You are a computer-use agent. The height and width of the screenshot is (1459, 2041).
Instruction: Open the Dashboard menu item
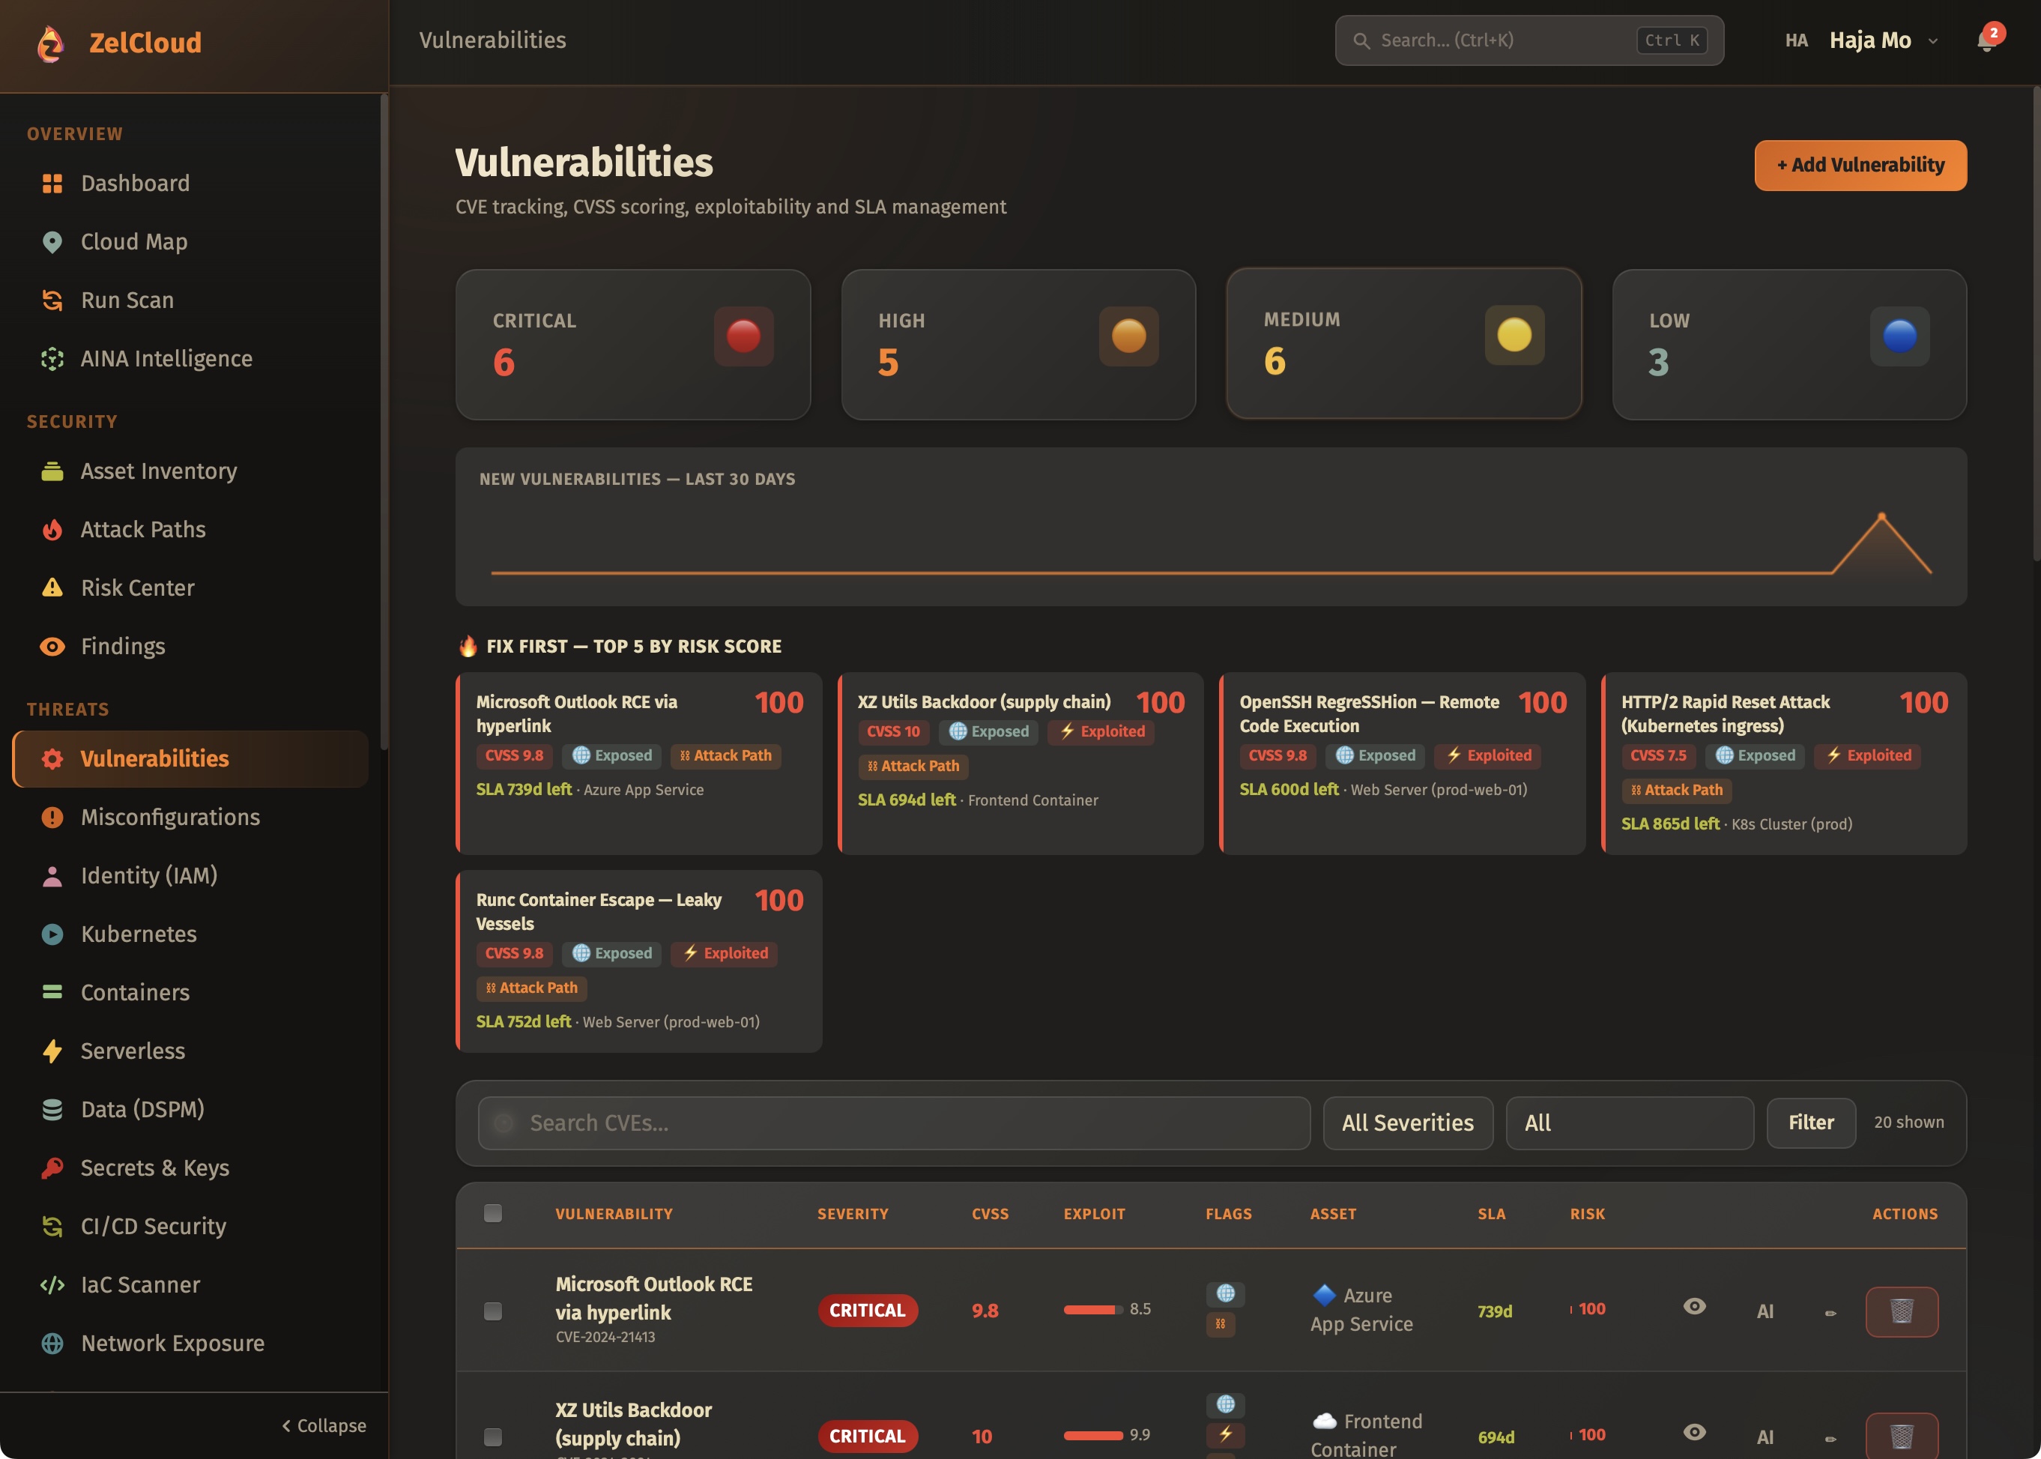135,184
